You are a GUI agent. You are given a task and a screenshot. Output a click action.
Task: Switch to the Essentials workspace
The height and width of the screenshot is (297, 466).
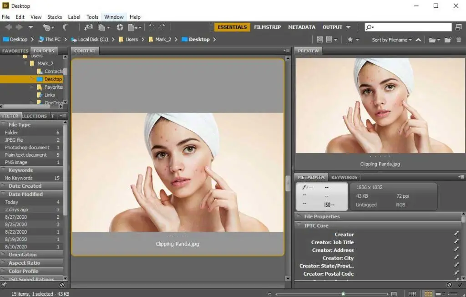(x=232, y=27)
